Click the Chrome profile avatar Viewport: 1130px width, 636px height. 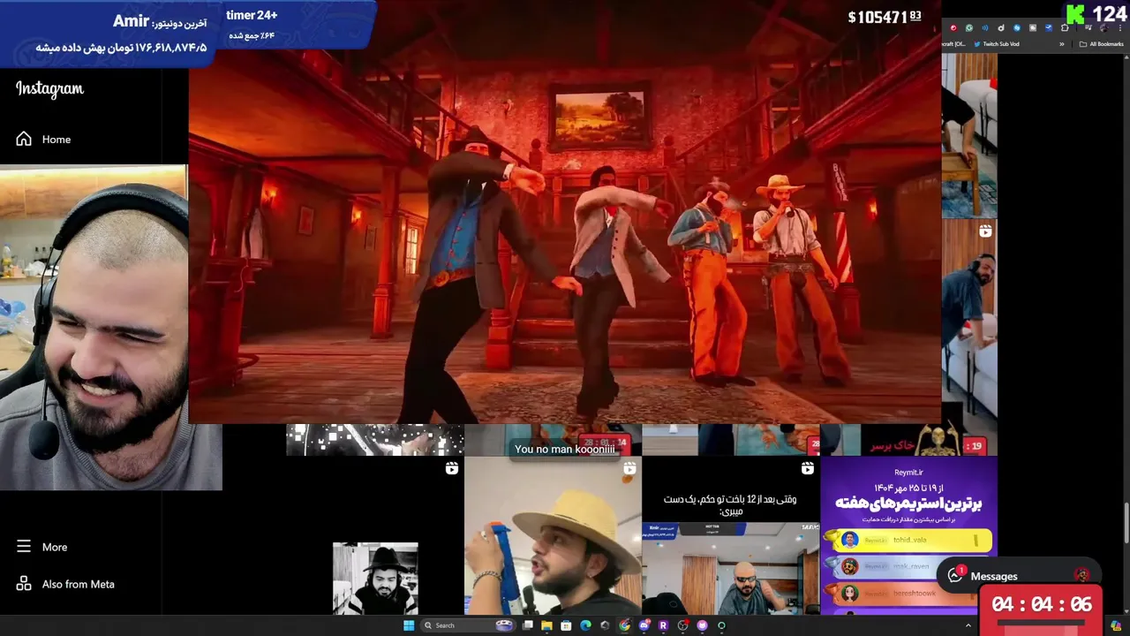point(1104,28)
